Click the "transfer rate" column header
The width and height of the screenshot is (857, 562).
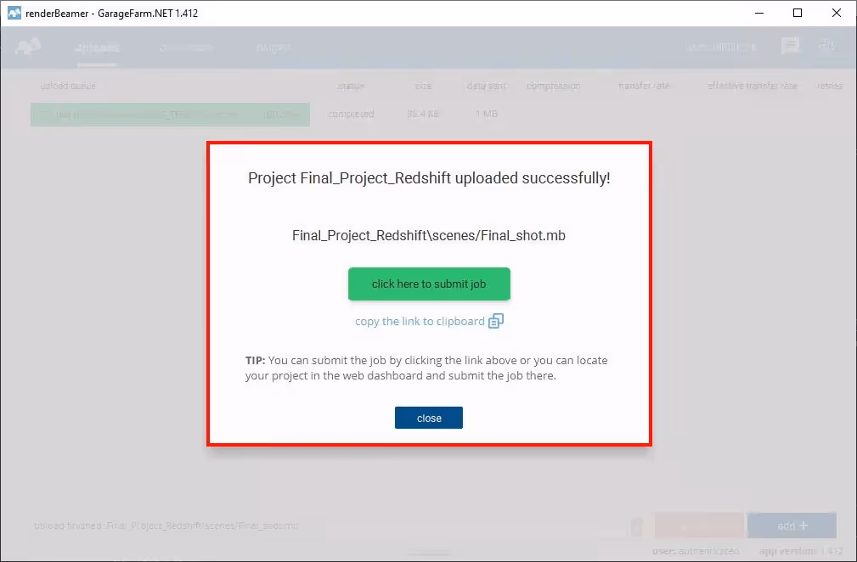[644, 86]
